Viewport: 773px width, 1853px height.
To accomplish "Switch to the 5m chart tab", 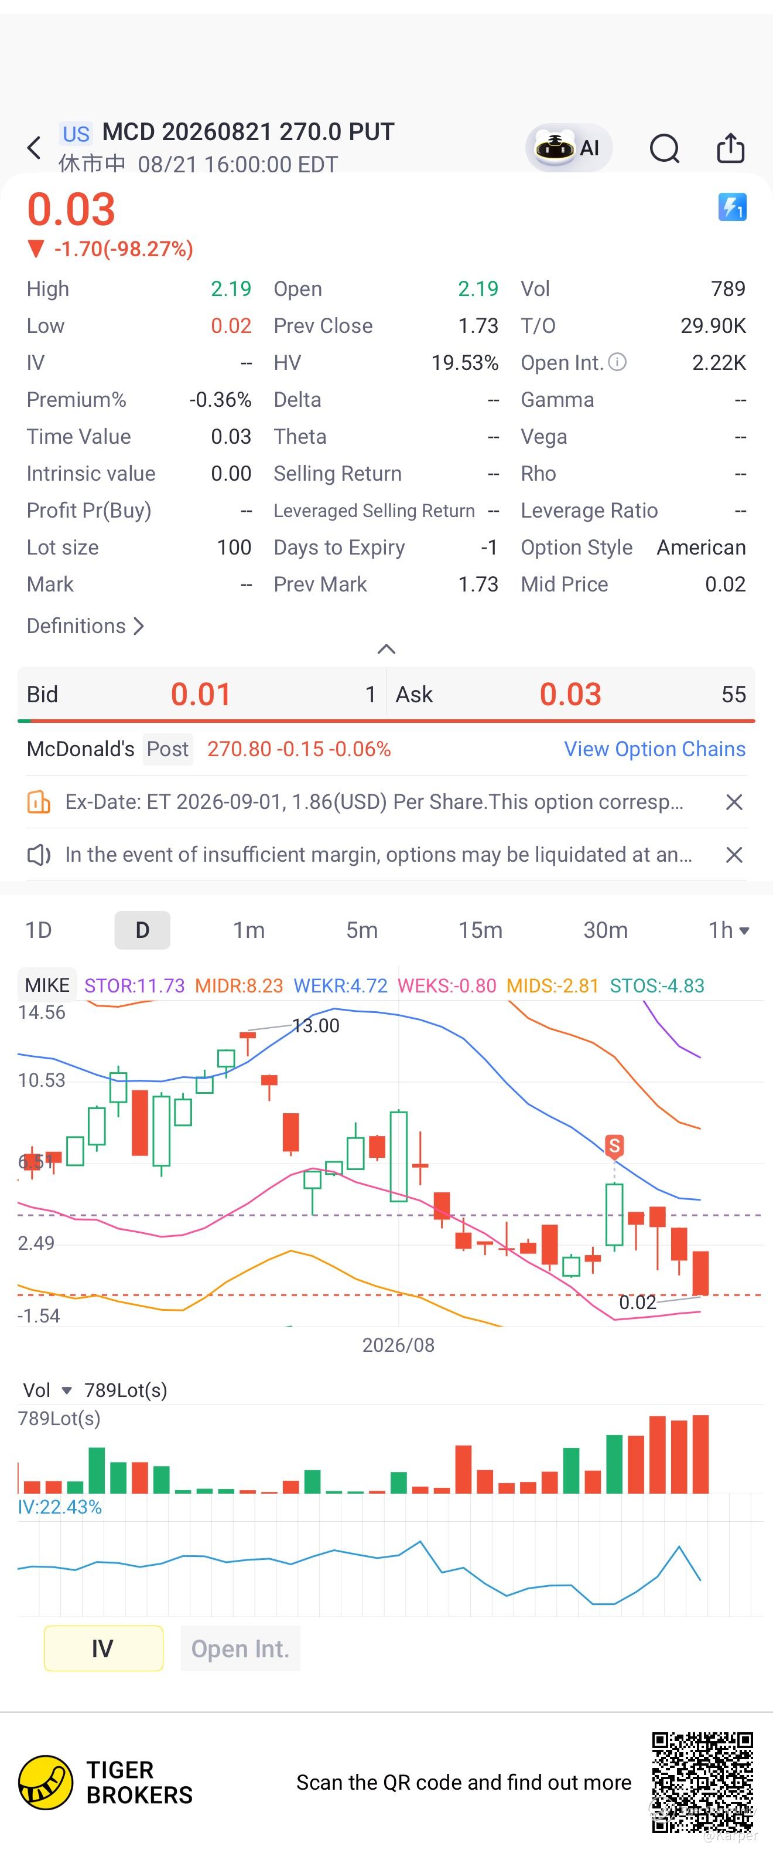I will [x=361, y=930].
